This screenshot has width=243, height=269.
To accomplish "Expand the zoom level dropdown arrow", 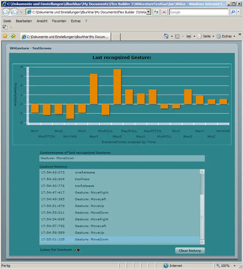I will point(234,266).
